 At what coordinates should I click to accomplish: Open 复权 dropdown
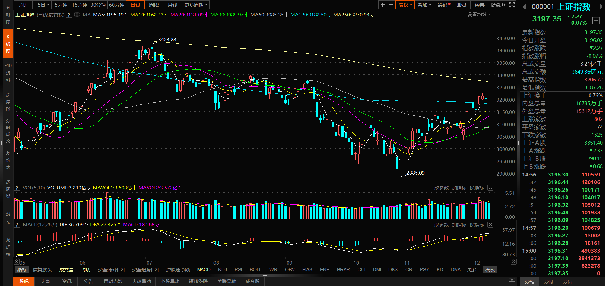point(405,5)
